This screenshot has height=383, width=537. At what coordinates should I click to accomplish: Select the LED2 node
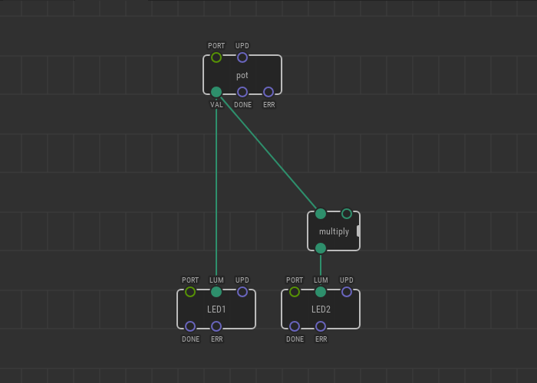click(x=321, y=309)
